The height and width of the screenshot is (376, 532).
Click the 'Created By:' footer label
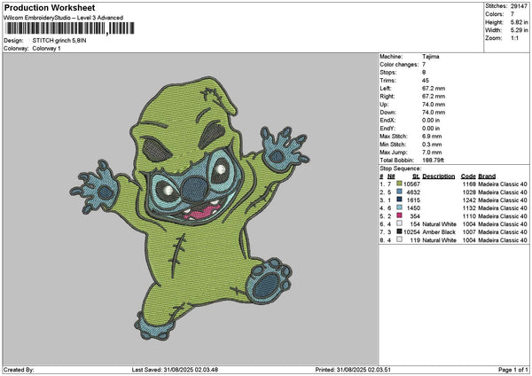pos(19,370)
